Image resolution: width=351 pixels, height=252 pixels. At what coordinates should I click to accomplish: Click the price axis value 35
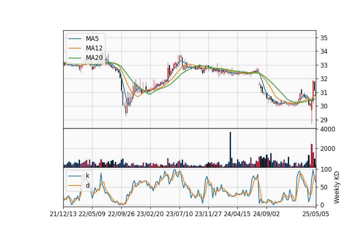coord(324,38)
